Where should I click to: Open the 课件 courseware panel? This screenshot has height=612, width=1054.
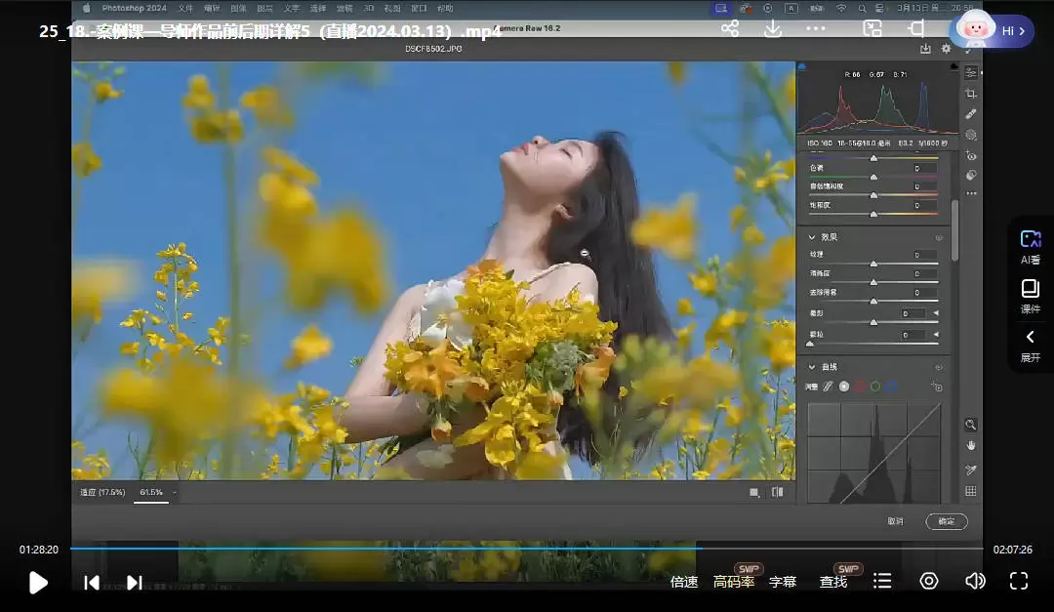coord(1031,297)
